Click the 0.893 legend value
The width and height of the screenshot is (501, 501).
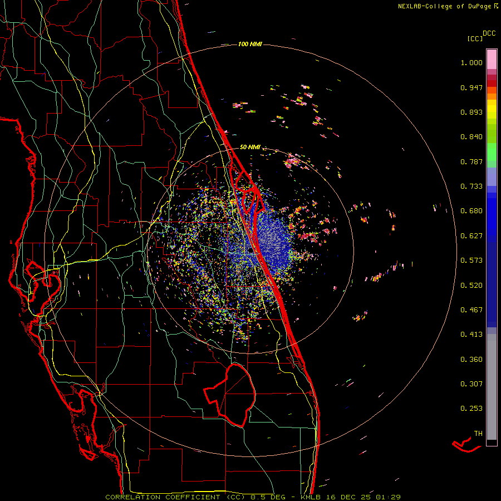471,112
